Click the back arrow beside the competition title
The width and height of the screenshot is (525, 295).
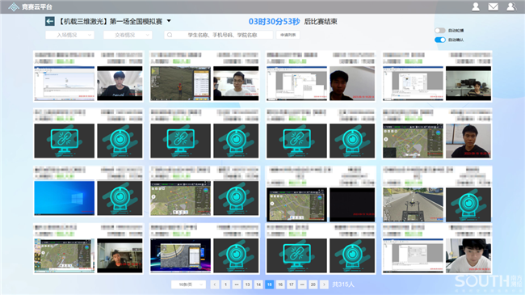(x=49, y=22)
